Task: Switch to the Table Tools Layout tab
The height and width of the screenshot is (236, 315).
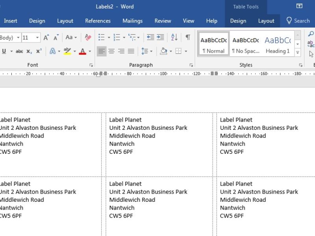Action: point(266,21)
